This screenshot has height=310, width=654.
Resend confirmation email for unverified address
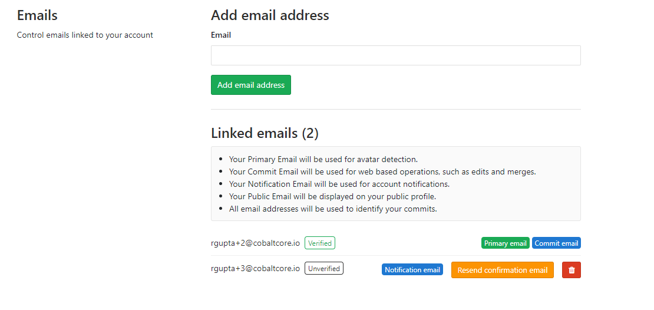click(502, 270)
